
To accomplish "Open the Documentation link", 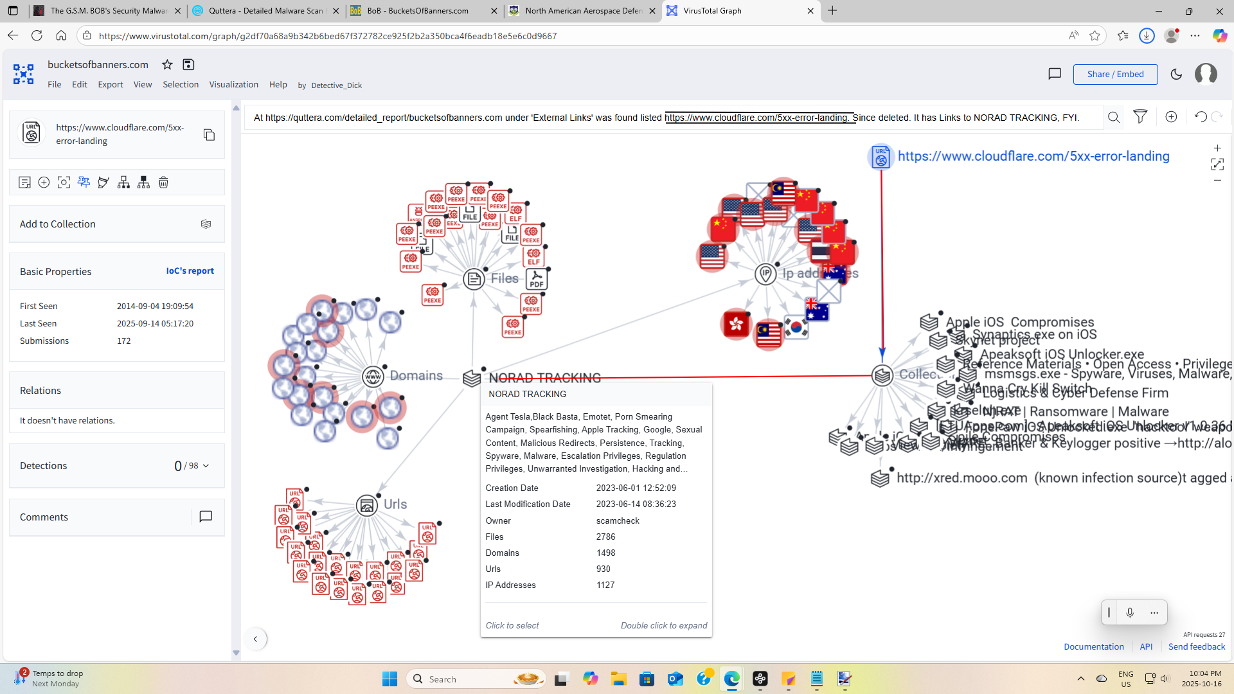I will pos(1094,647).
